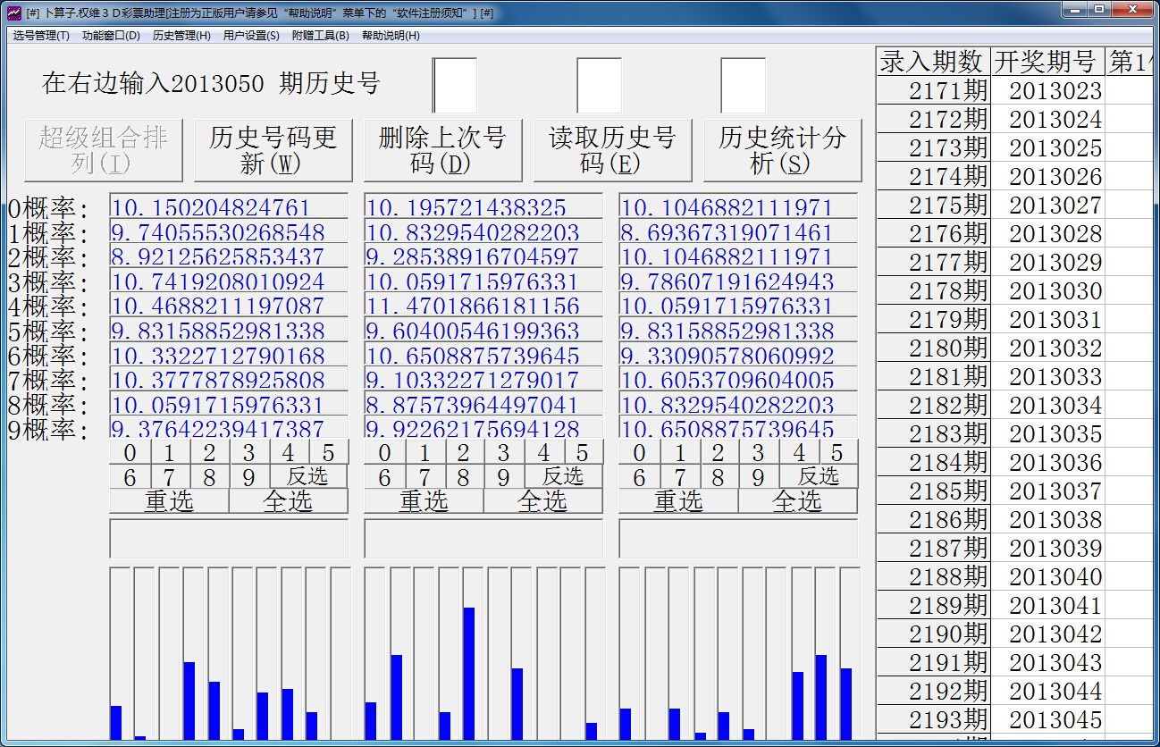Screen dimensions: 1160x747
Task: Click the 历史号码更新(W) button
Action: pos(273,150)
